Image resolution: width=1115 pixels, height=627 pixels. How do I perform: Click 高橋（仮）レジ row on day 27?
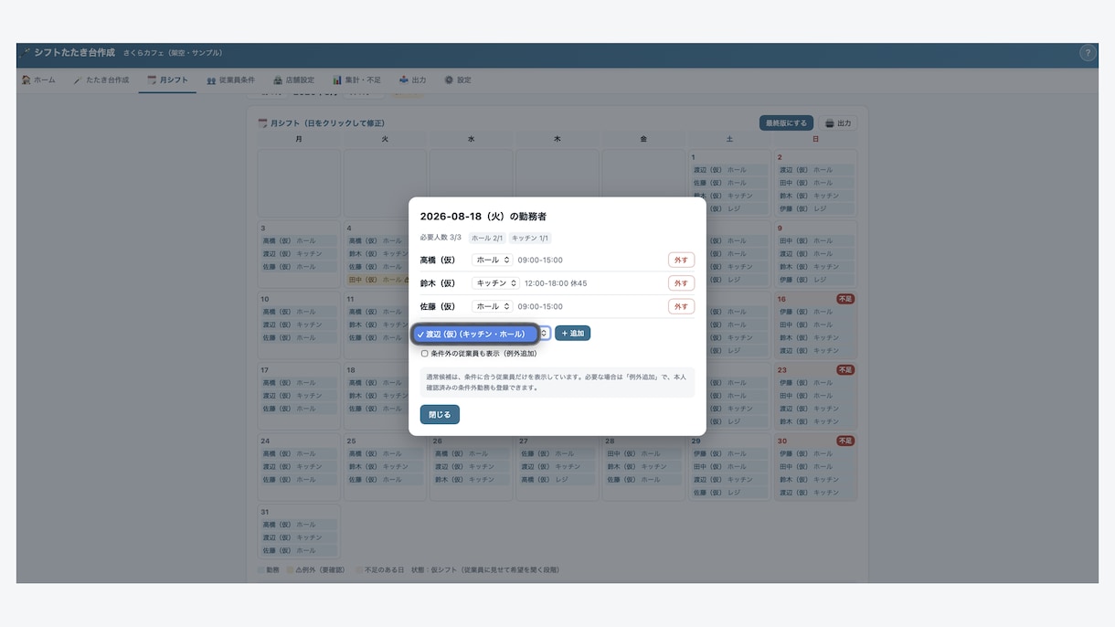[x=557, y=479]
